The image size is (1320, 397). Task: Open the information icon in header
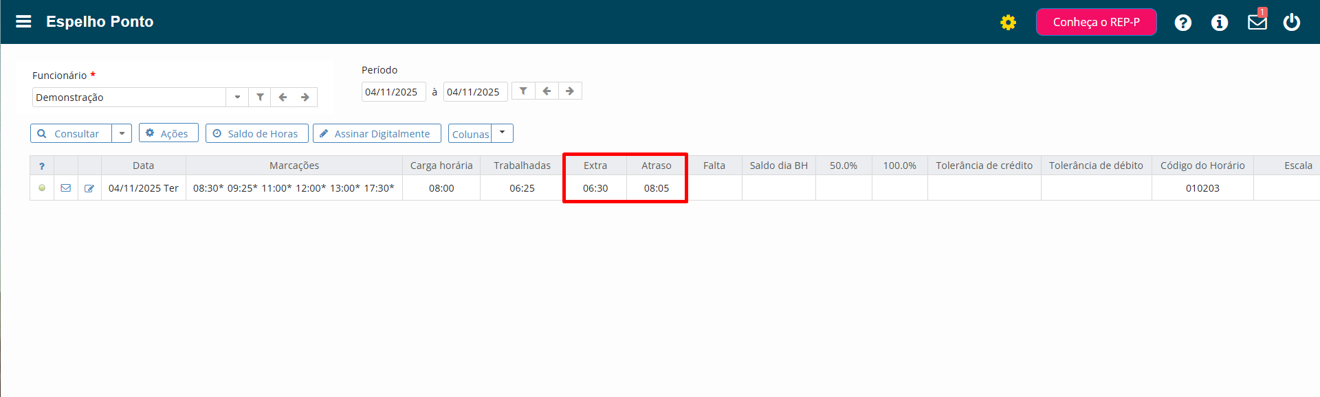coord(1220,23)
